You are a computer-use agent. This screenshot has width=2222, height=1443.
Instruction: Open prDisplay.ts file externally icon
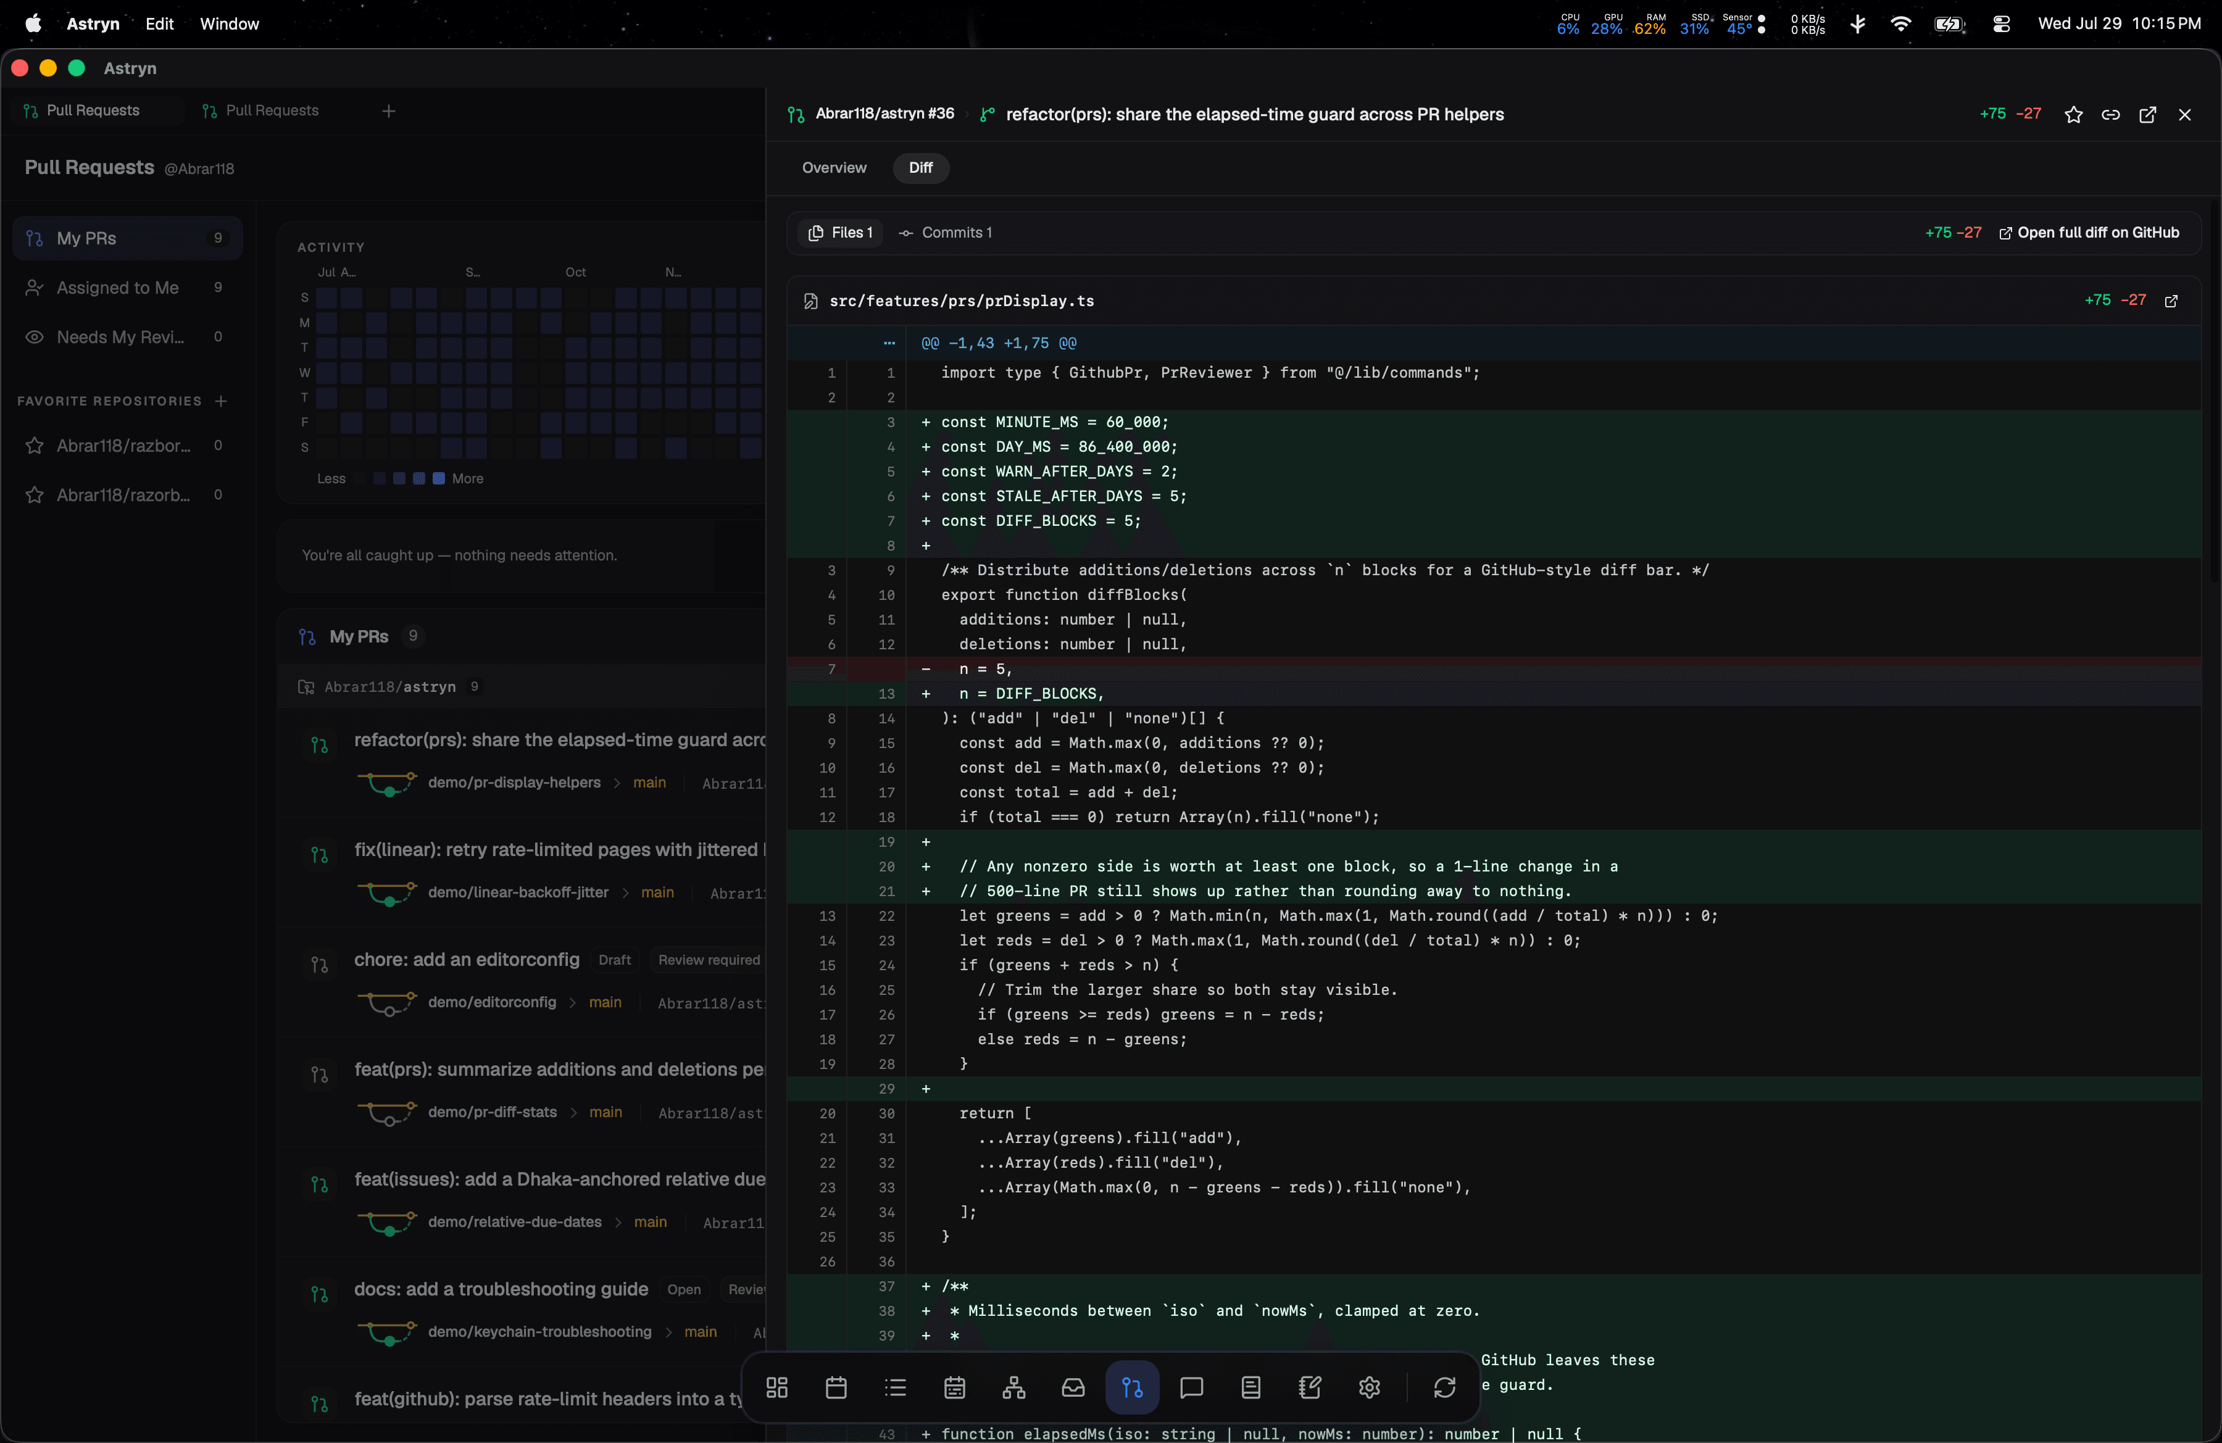[2171, 301]
